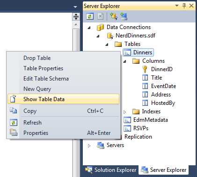Select the NerdDinners.sdf label
This screenshot has width=197, height=177.
(135, 36)
